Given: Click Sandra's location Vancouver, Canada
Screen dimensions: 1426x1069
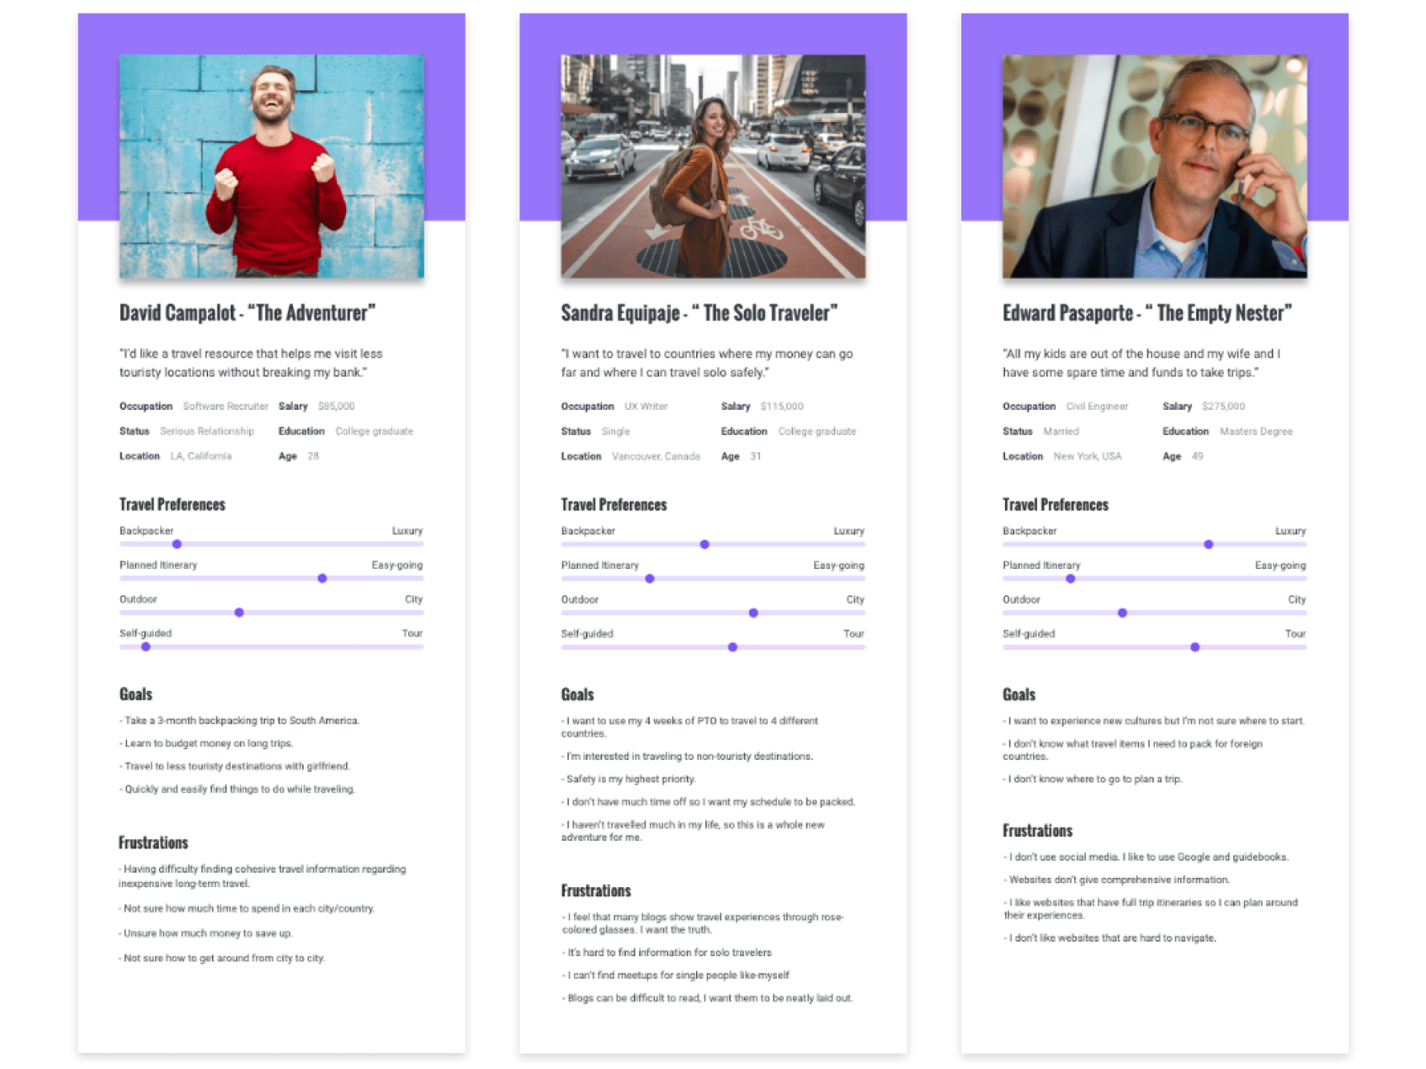Looking at the screenshot, I should tap(656, 456).
